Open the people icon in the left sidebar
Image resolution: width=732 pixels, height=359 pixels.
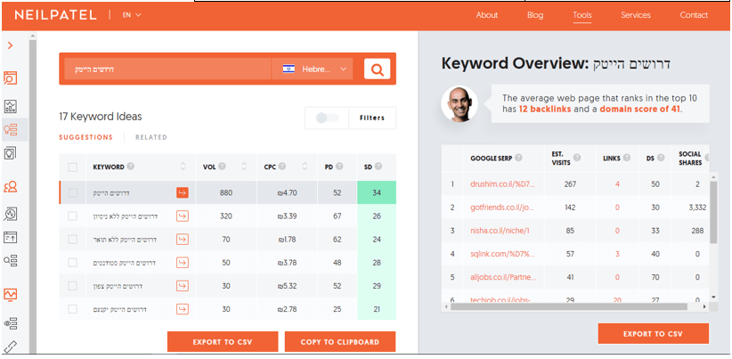click(x=12, y=186)
